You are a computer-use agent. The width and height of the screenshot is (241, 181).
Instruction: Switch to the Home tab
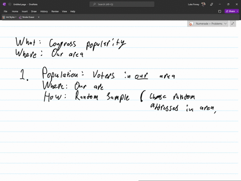[x=15, y=12]
